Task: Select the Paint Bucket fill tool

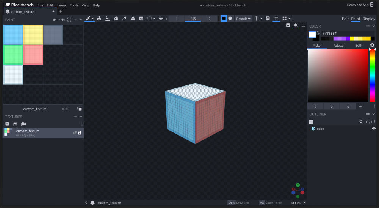Action: (107, 18)
